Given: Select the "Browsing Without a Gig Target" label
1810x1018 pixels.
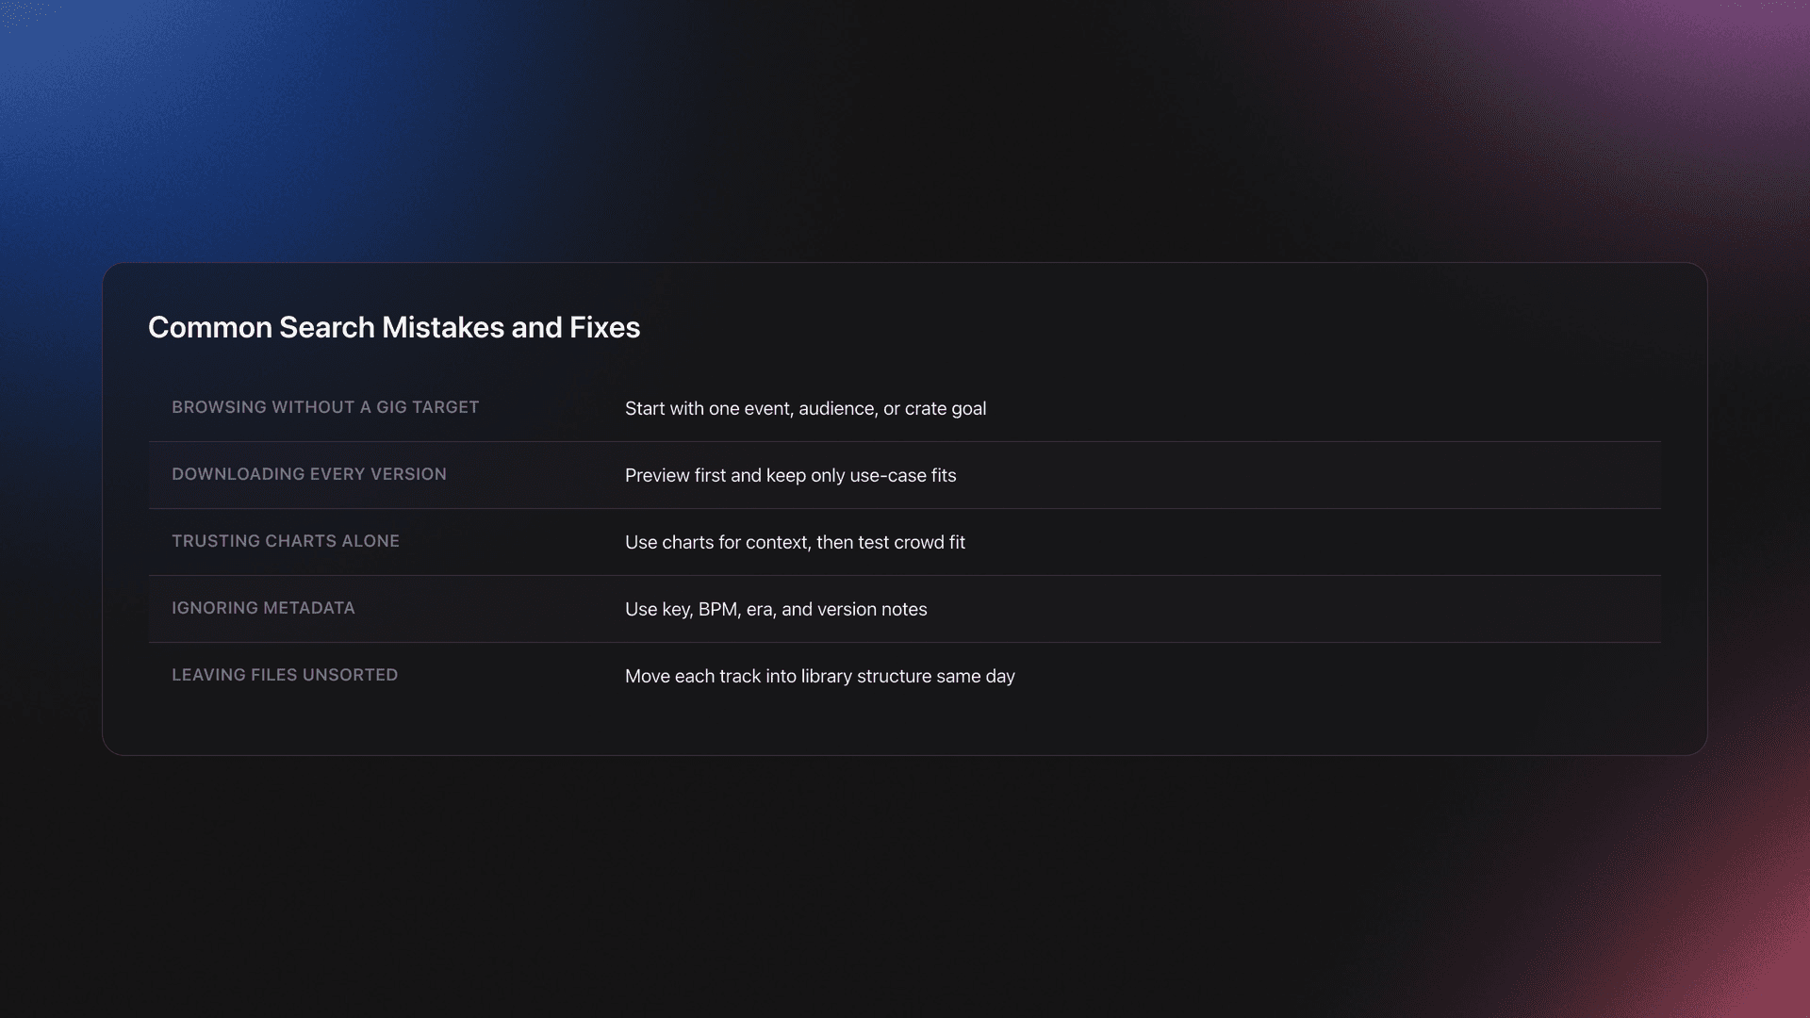Looking at the screenshot, I should click(x=325, y=407).
